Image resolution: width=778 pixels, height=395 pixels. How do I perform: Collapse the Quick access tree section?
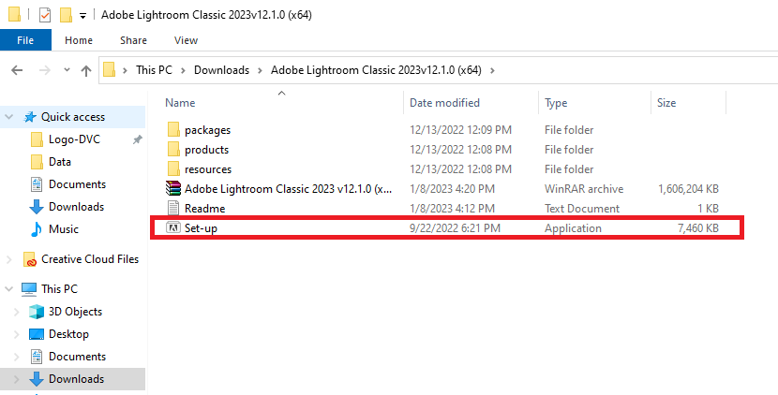[x=9, y=117]
